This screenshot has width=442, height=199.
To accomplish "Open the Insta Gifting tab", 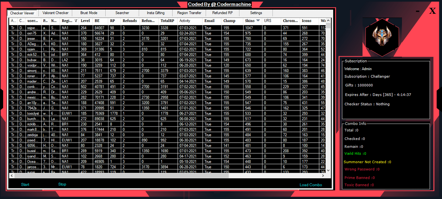I will coord(156,13).
